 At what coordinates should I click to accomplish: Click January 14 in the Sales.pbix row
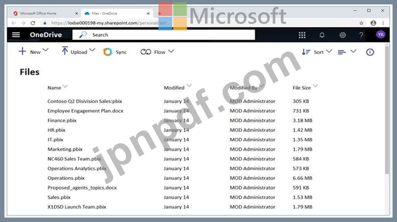click(176, 198)
